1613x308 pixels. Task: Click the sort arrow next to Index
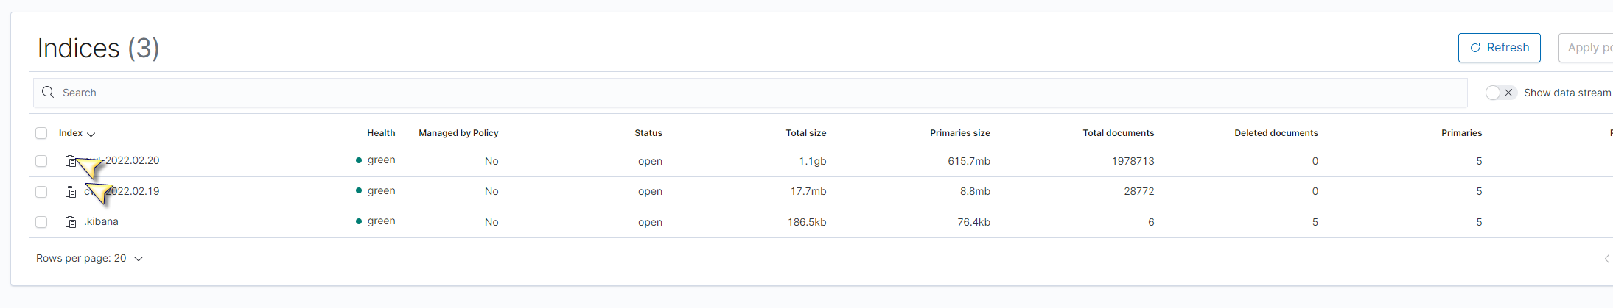click(x=91, y=133)
